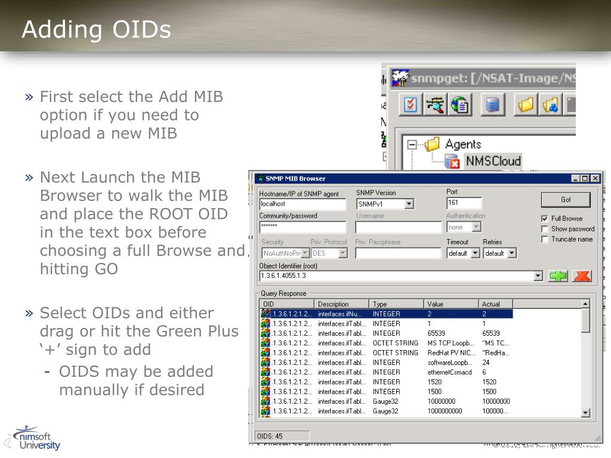This screenshot has height=458, width=611.
Task: Click scroll down arrow in Query Response
Action: pos(585,413)
